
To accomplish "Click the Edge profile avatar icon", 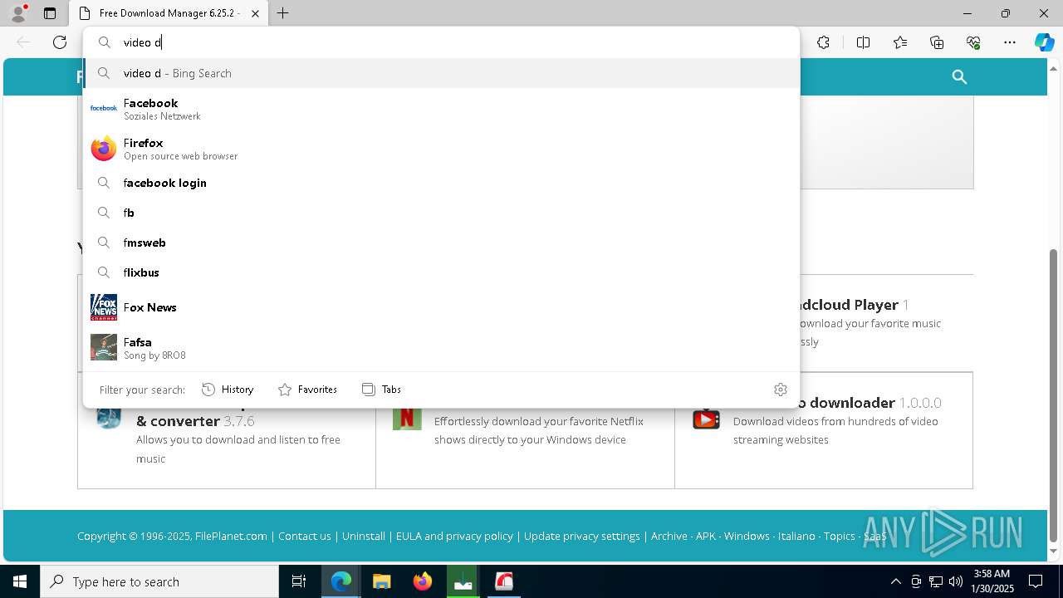I will coord(18,13).
